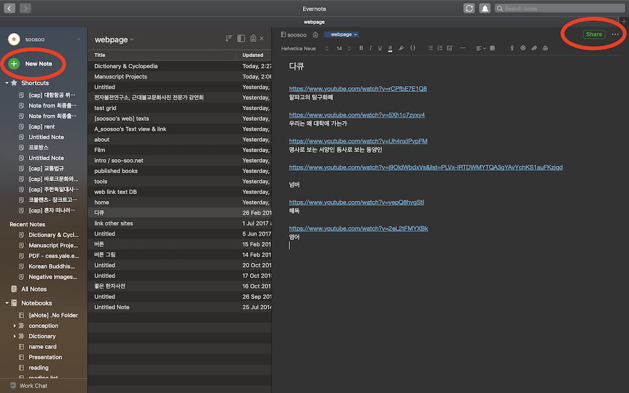Screen dimensions: 629x393
Task: Insert a checkbox to-do
Action: point(450,48)
